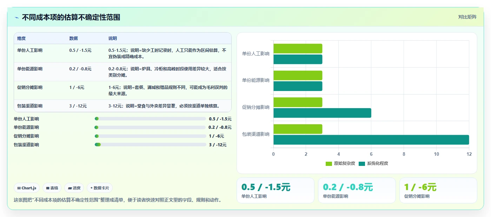Select the 数据卡片 tag chip
Screen dimensions: 491x217
(x=100, y=188)
